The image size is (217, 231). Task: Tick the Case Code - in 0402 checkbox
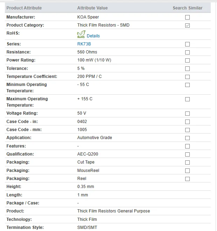pyautogui.click(x=187, y=122)
